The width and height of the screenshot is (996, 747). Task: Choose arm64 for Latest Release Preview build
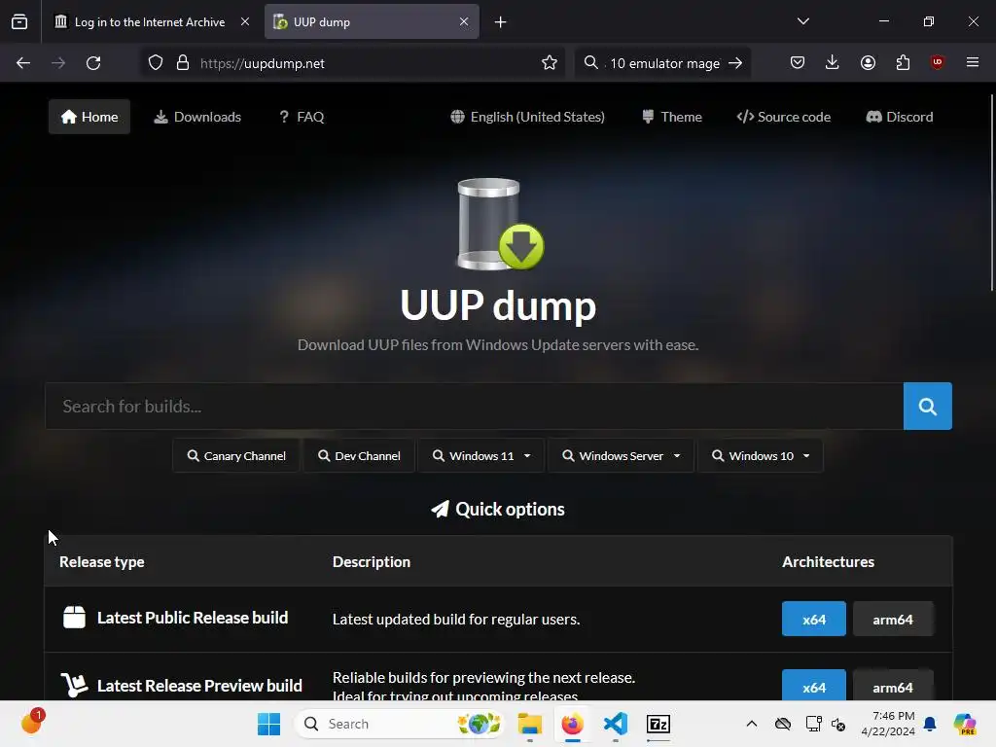click(x=893, y=686)
